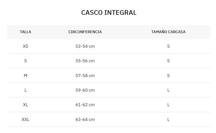The image size is (216, 133).
Task: Select the TALLA column header
Action: [25, 32]
